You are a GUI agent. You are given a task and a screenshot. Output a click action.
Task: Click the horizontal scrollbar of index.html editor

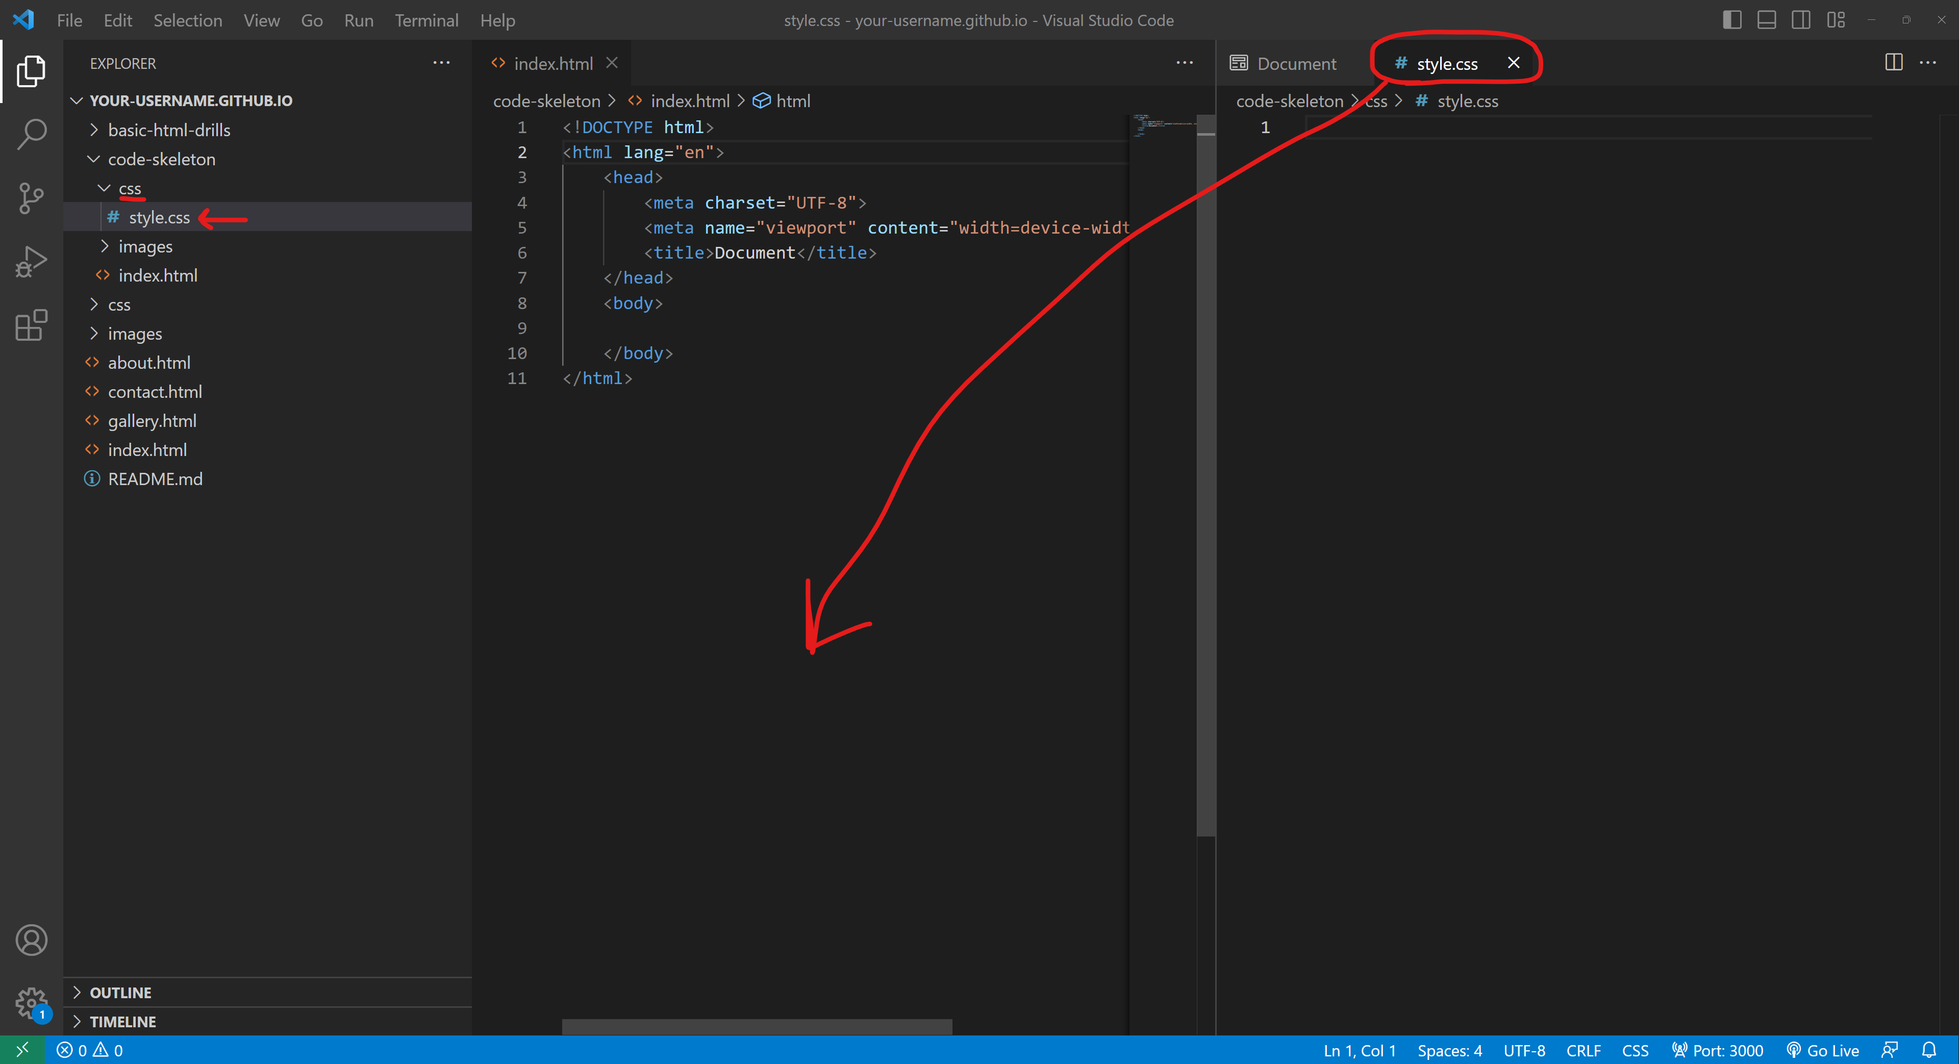click(x=757, y=1027)
